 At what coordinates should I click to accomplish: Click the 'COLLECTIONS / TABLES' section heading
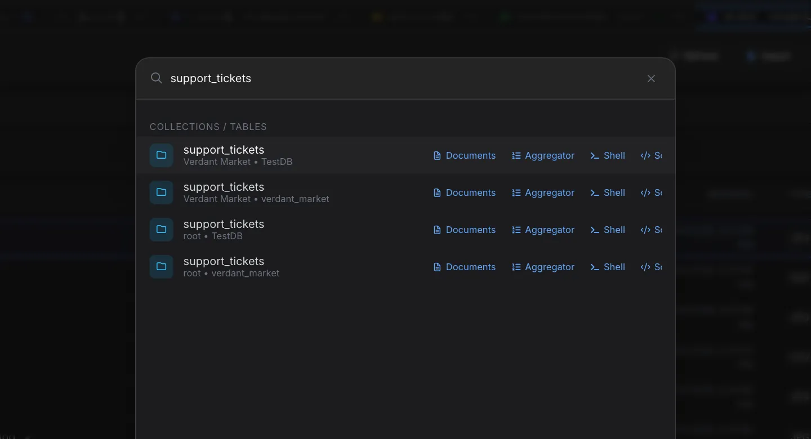208,127
